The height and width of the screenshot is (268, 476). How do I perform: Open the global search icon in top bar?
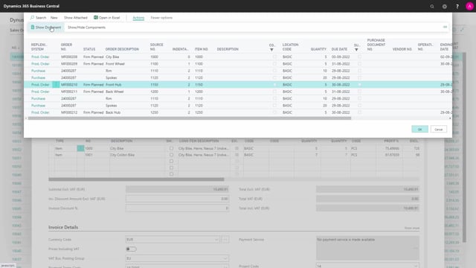tap(432, 6)
